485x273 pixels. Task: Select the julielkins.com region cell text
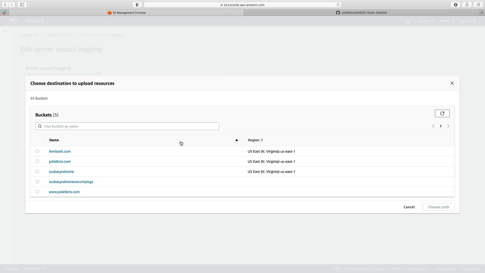[x=271, y=161]
